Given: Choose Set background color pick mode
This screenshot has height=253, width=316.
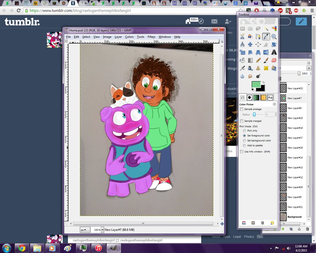Looking at the screenshot, I should pos(245,141).
